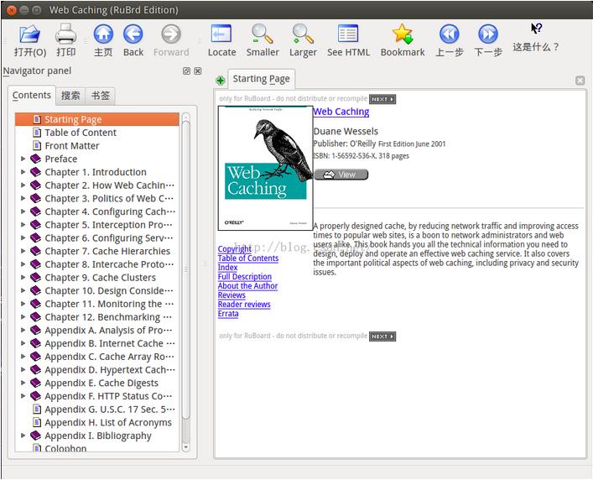Viewport: 593px width, 480px height.
Task: Click page icon beside Appendix H
Action: point(37,422)
